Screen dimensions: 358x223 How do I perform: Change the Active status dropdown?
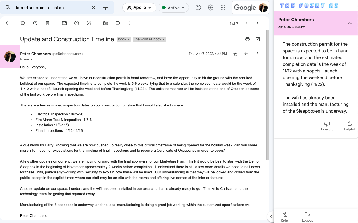173,8
